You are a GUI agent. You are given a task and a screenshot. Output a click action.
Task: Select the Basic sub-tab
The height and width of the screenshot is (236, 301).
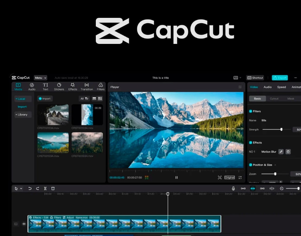[257, 99]
